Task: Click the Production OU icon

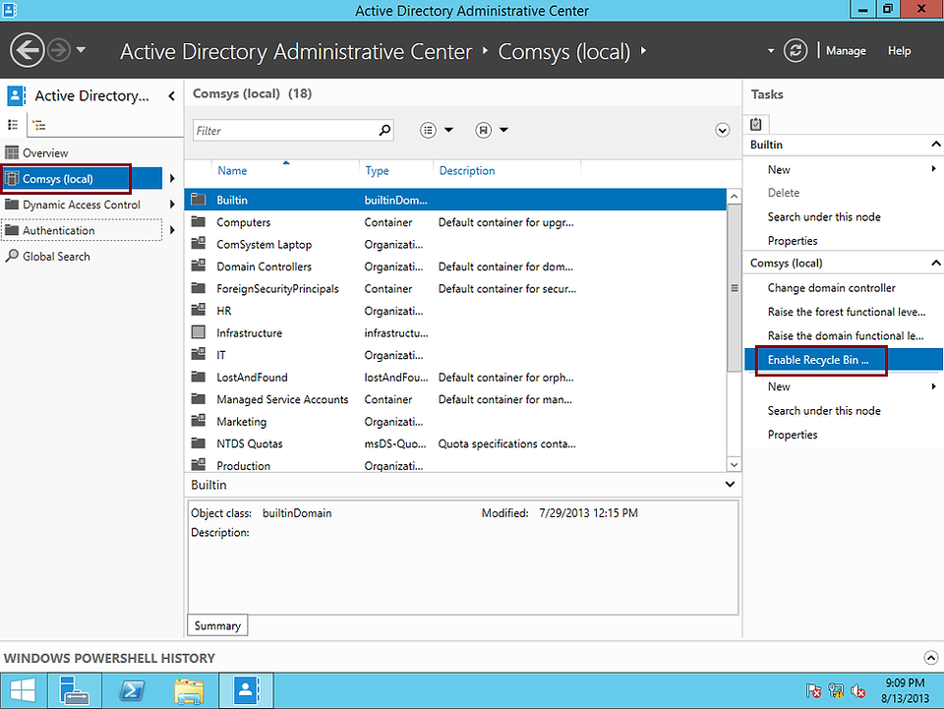Action: (x=198, y=465)
